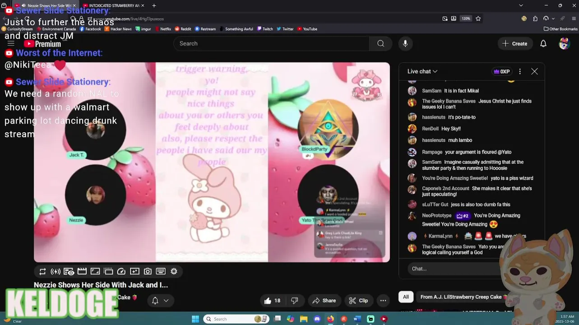This screenshot has width=579, height=325.
Task: Open Discord from the taskbar
Action: (x=317, y=319)
